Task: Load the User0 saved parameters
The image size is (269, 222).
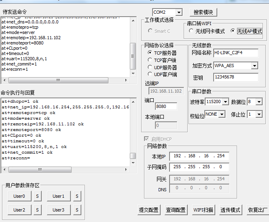Action: pyautogui.click(x=19, y=197)
